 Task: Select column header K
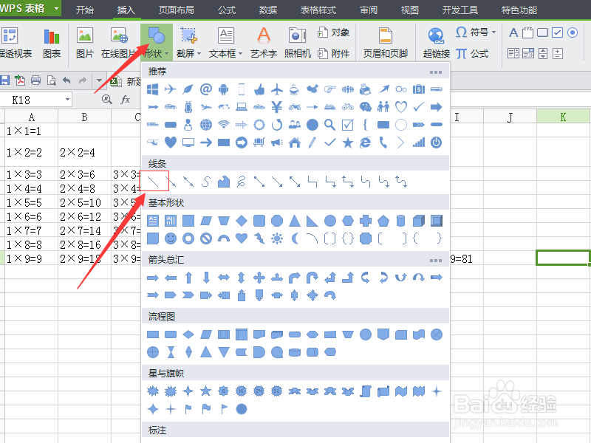[563, 117]
